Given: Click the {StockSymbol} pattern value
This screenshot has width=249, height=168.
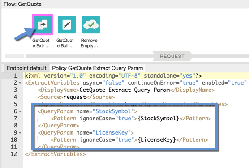Looking at the screenshot, I should point(159,119).
